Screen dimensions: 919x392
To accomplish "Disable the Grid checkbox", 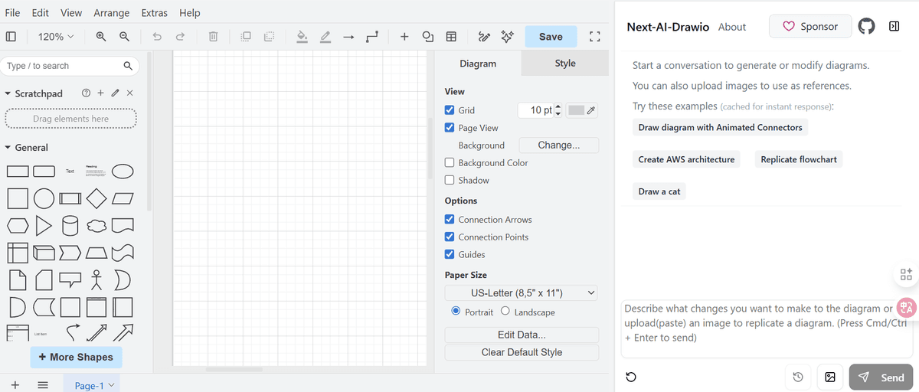I will [x=450, y=110].
